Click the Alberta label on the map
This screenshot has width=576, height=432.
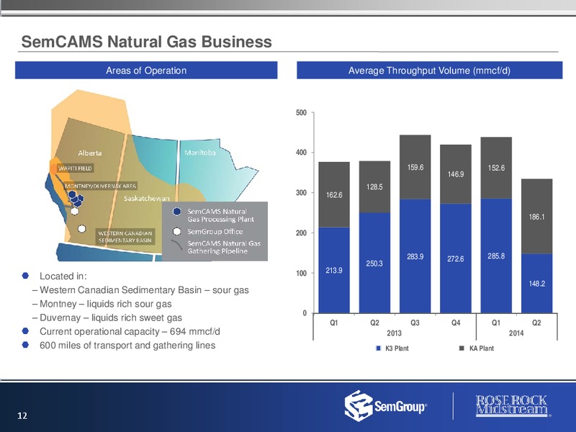pyautogui.click(x=89, y=153)
